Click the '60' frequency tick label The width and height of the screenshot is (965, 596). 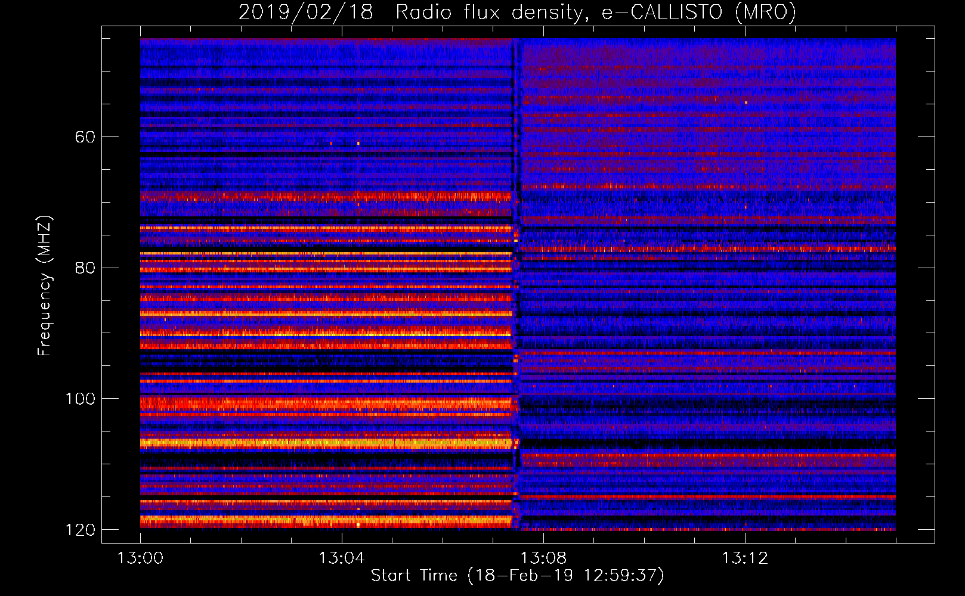coord(85,137)
